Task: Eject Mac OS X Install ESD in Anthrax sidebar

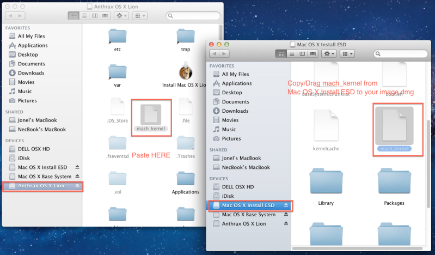Action: click(x=77, y=167)
